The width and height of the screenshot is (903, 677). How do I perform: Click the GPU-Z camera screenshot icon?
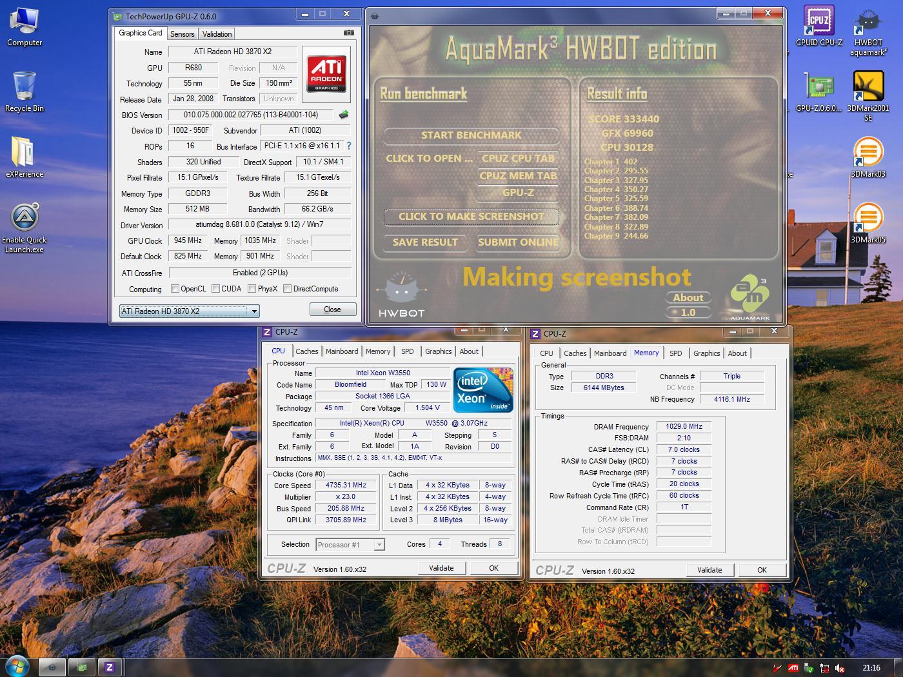click(348, 33)
